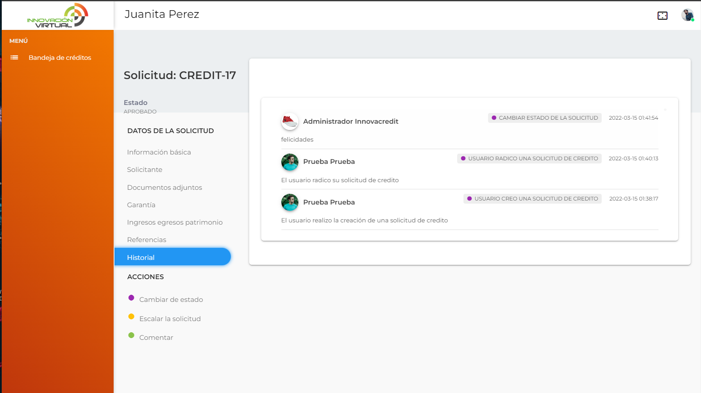Click the list icon beside Bandeja de créditos
Viewport: 701px width, 393px height.
tap(14, 58)
